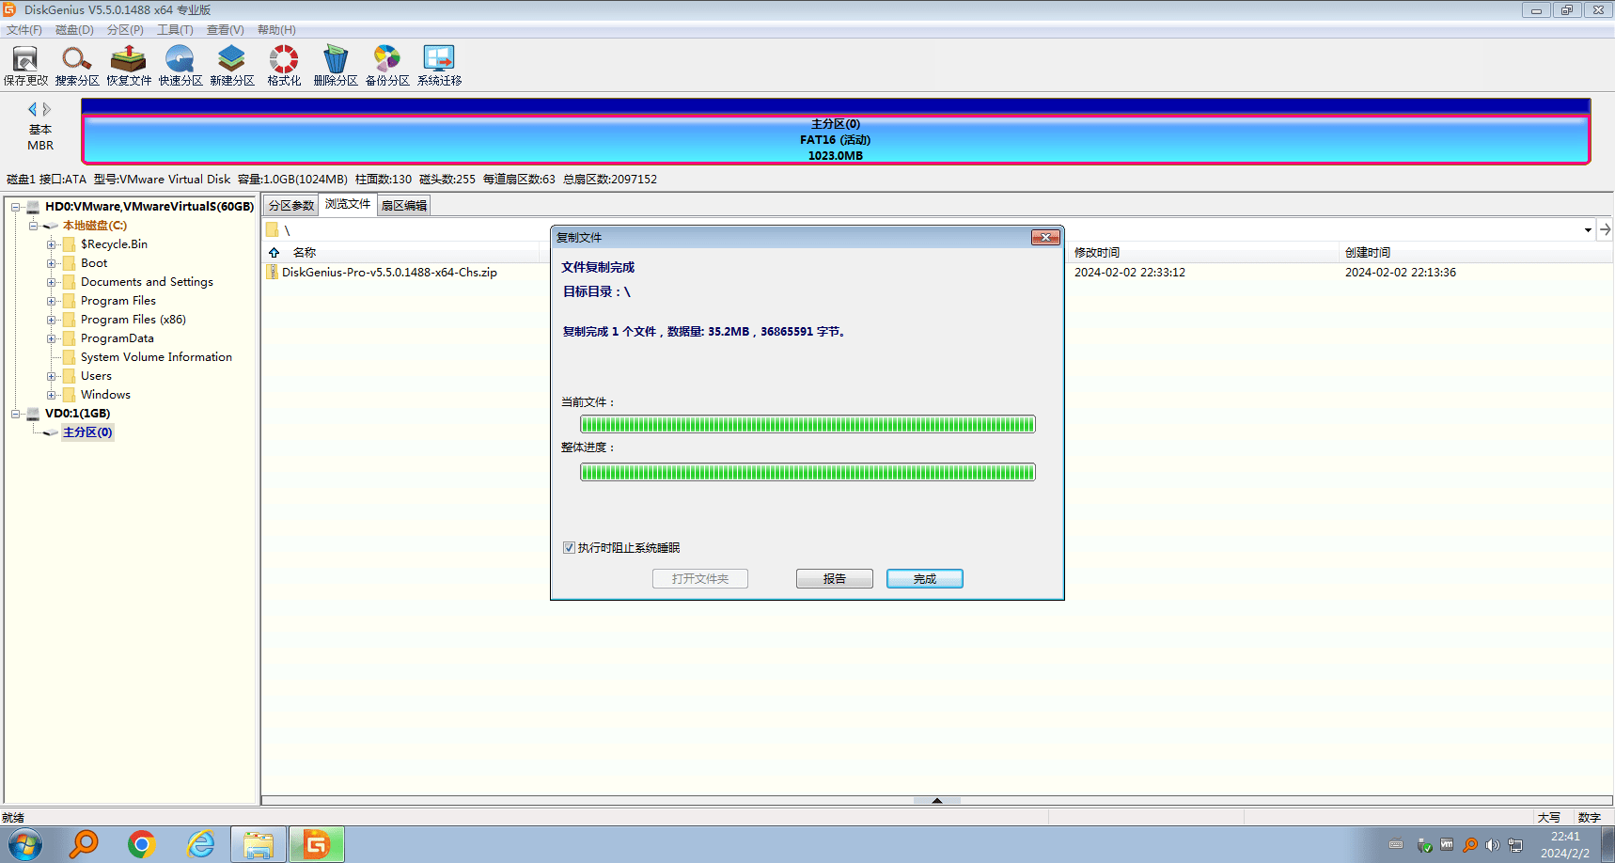1615x863 pixels.
Task: Click the 报告 button
Action: pos(835,579)
